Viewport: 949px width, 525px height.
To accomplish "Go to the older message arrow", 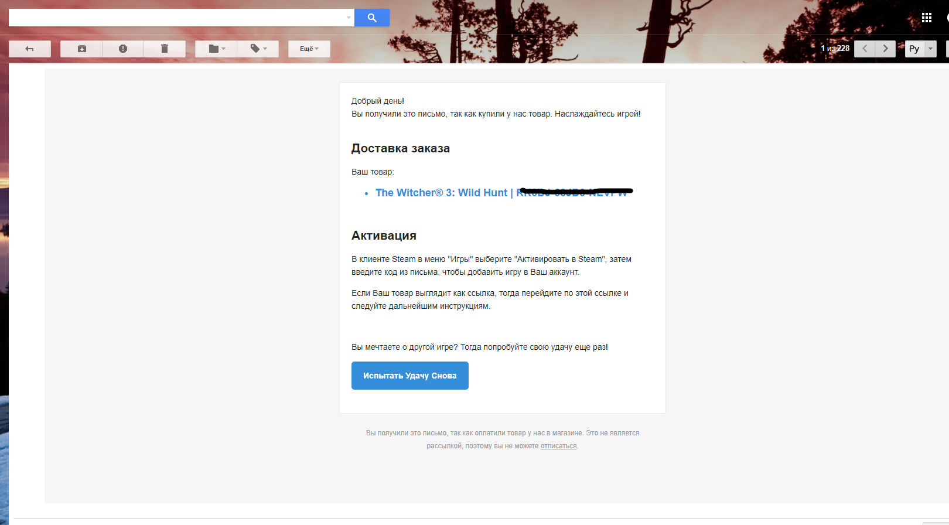I will [885, 49].
